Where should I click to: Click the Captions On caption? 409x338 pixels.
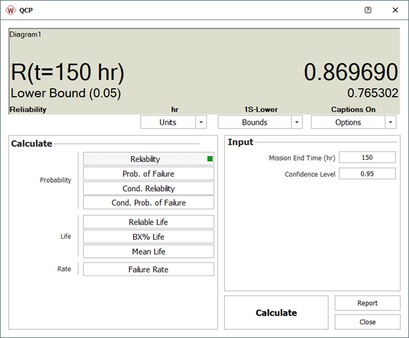353,110
